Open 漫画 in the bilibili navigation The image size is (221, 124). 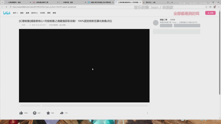pyautogui.click(x=49, y=13)
